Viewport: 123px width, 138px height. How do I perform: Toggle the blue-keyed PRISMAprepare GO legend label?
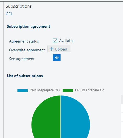pyautogui.click(x=45, y=90)
